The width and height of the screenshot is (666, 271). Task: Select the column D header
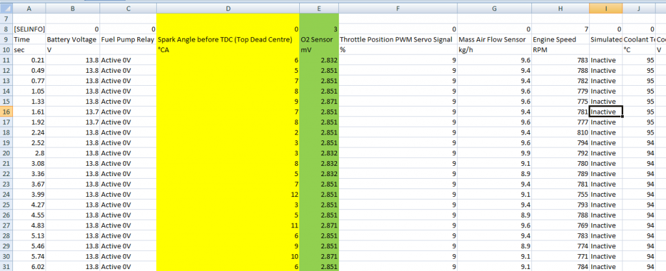point(228,7)
